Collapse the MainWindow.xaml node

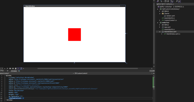160,32
